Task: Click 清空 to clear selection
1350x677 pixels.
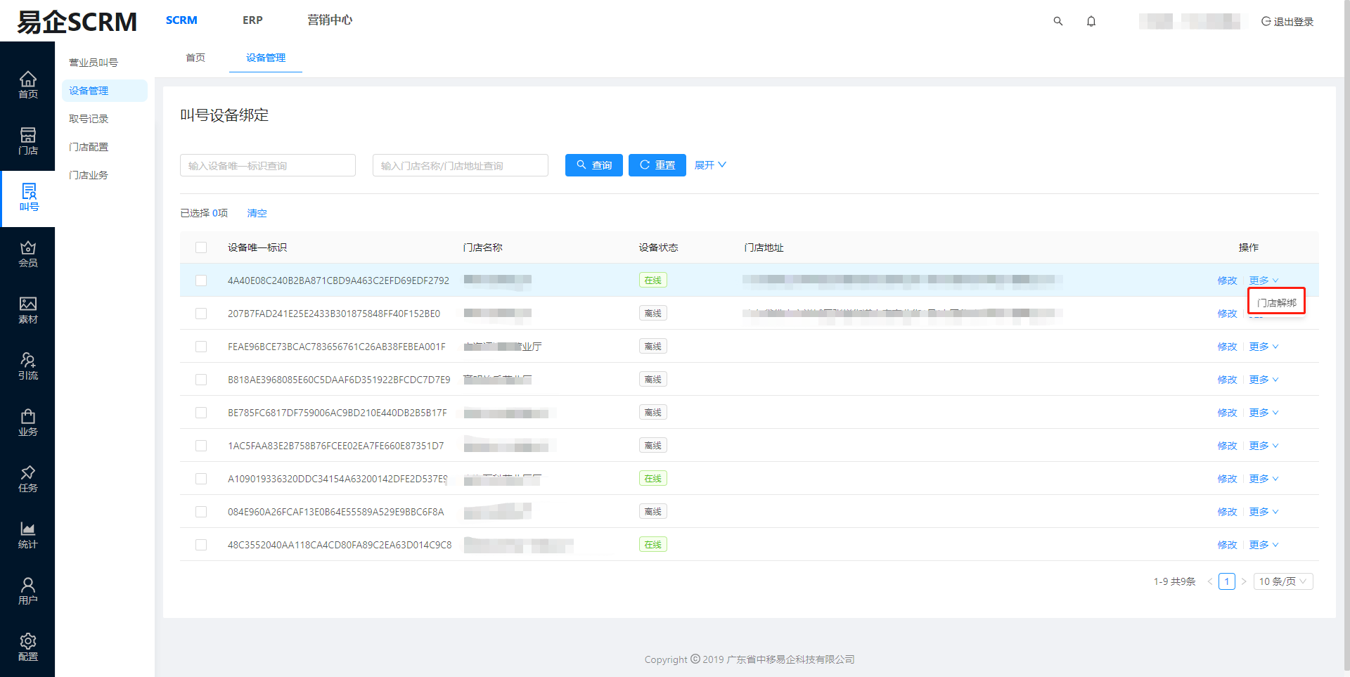Action: pyautogui.click(x=257, y=213)
